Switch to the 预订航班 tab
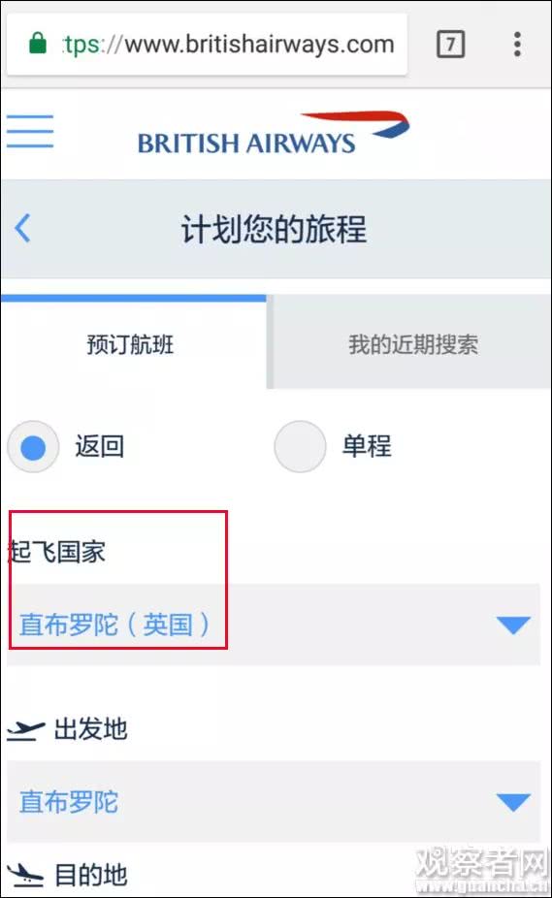The height and width of the screenshot is (898, 552). [133, 343]
